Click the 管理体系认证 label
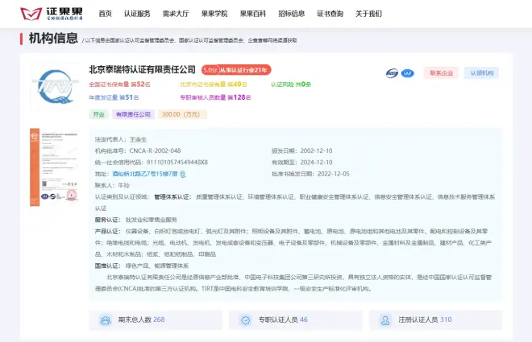 tap(173, 196)
